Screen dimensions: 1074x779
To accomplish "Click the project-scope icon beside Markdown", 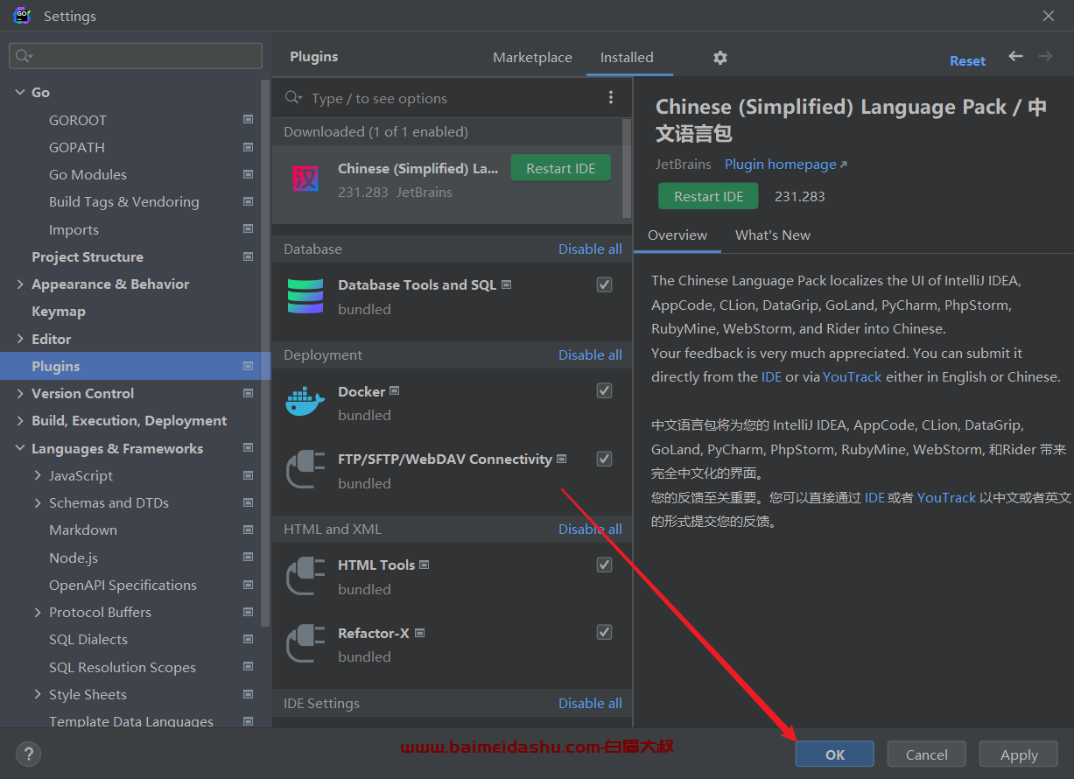I will [x=249, y=530].
